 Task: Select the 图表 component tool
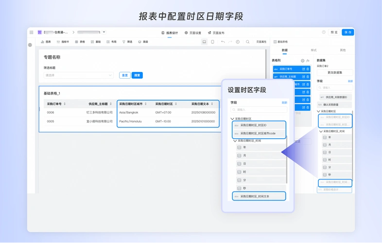[46, 42]
